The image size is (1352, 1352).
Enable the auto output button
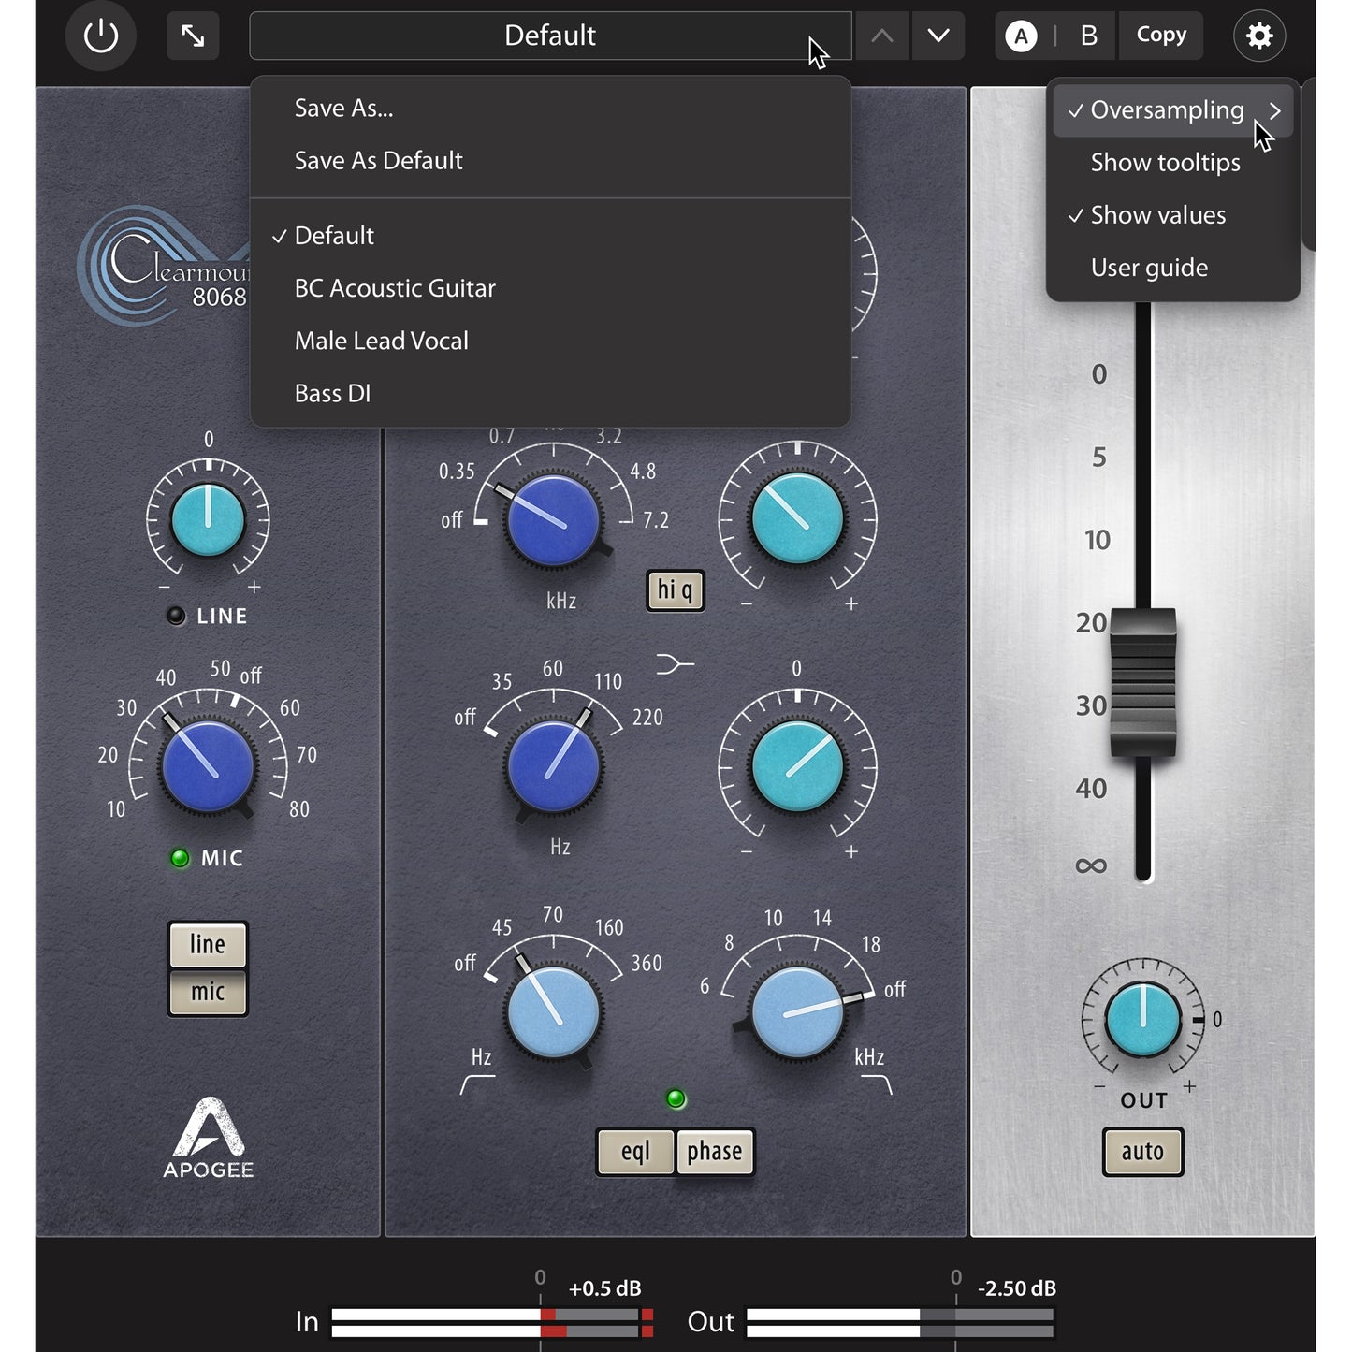click(x=1142, y=1152)
